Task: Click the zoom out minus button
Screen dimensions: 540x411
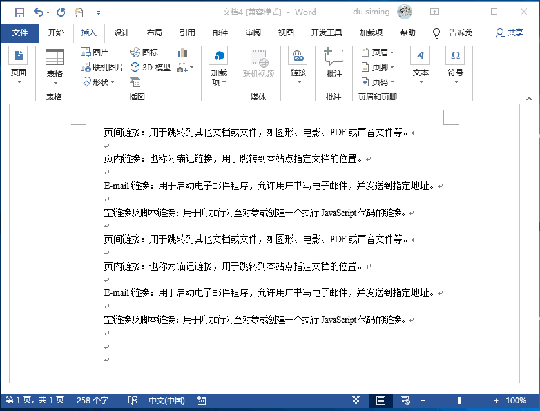Action: click(x=423, y=401)
